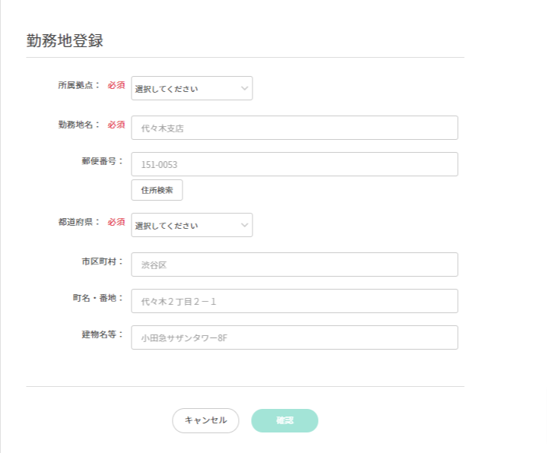
Task: Click the 勤務地登録 page heading
Action: tap(65, 41)
